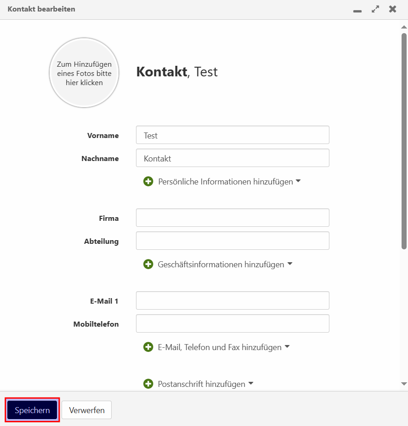Expand the Postanschrift hinzufügen section

click(x=250, y=384)
